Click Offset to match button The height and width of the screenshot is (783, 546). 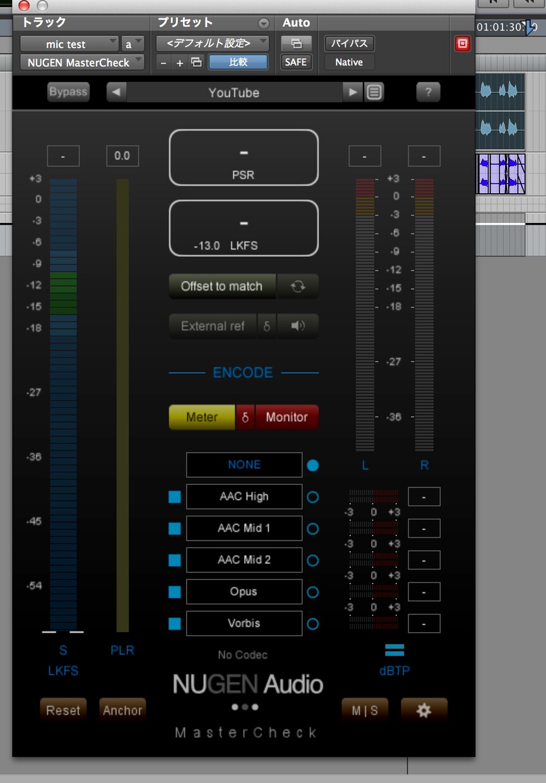222,286
